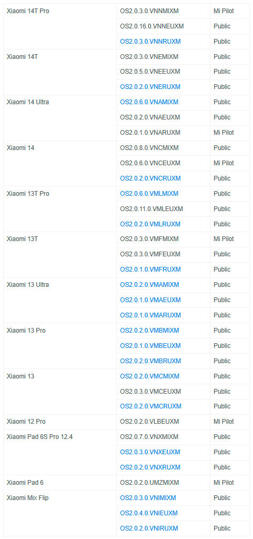The width and height of the screenshot is (253, 539).
Task: Open the OS2.0.1.0.VMBEUXM link
Action: pos(150,345)
